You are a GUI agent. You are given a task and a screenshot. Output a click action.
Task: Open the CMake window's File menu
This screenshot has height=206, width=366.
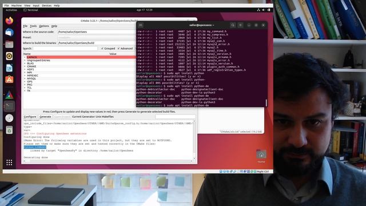pos(25,26)
